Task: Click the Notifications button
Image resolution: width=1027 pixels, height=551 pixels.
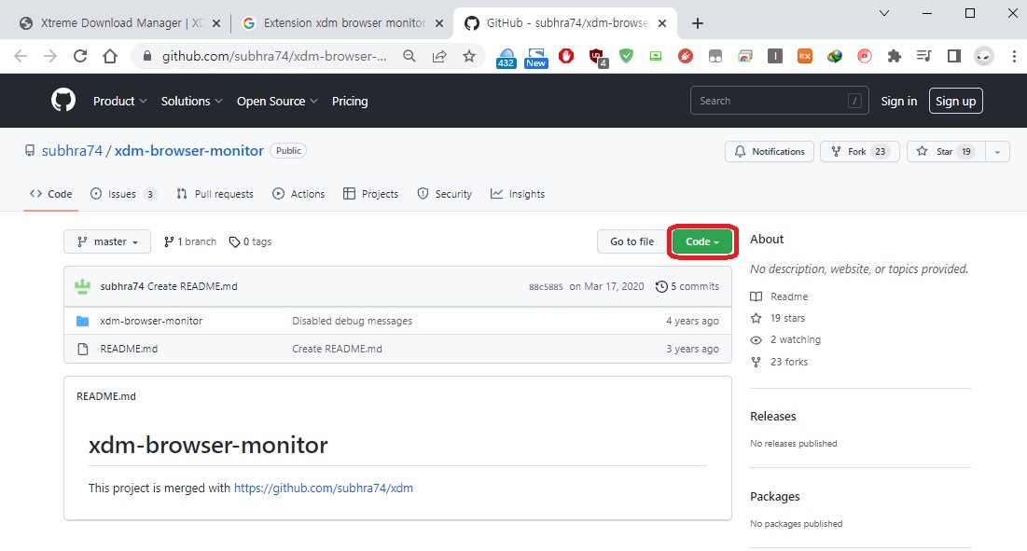Action: pos(770,151)
